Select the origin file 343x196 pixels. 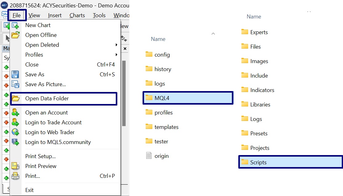tap(161, 156)
